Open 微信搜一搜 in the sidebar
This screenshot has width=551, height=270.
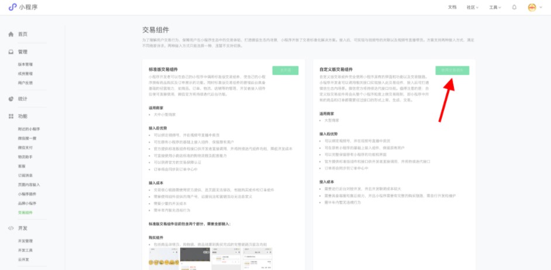pyautogui.click(x=27, y=138)
